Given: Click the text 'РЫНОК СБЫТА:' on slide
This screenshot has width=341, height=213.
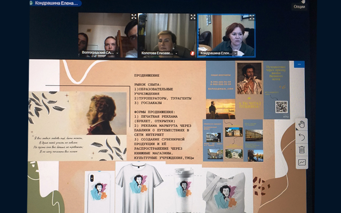Looking at the screenshot, I should [x=148, y=84].
